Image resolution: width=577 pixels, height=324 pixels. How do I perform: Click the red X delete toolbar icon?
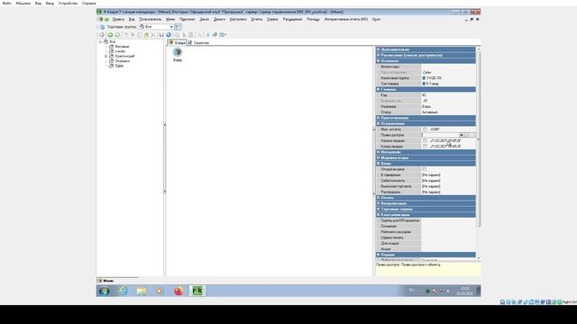pos(153,35)
